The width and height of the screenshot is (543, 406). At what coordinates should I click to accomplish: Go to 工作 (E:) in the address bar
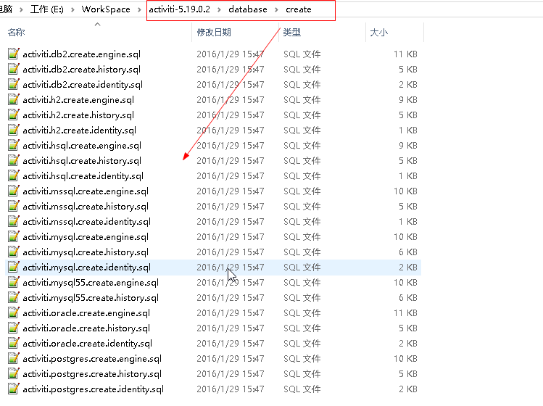(x=47, y=9)
